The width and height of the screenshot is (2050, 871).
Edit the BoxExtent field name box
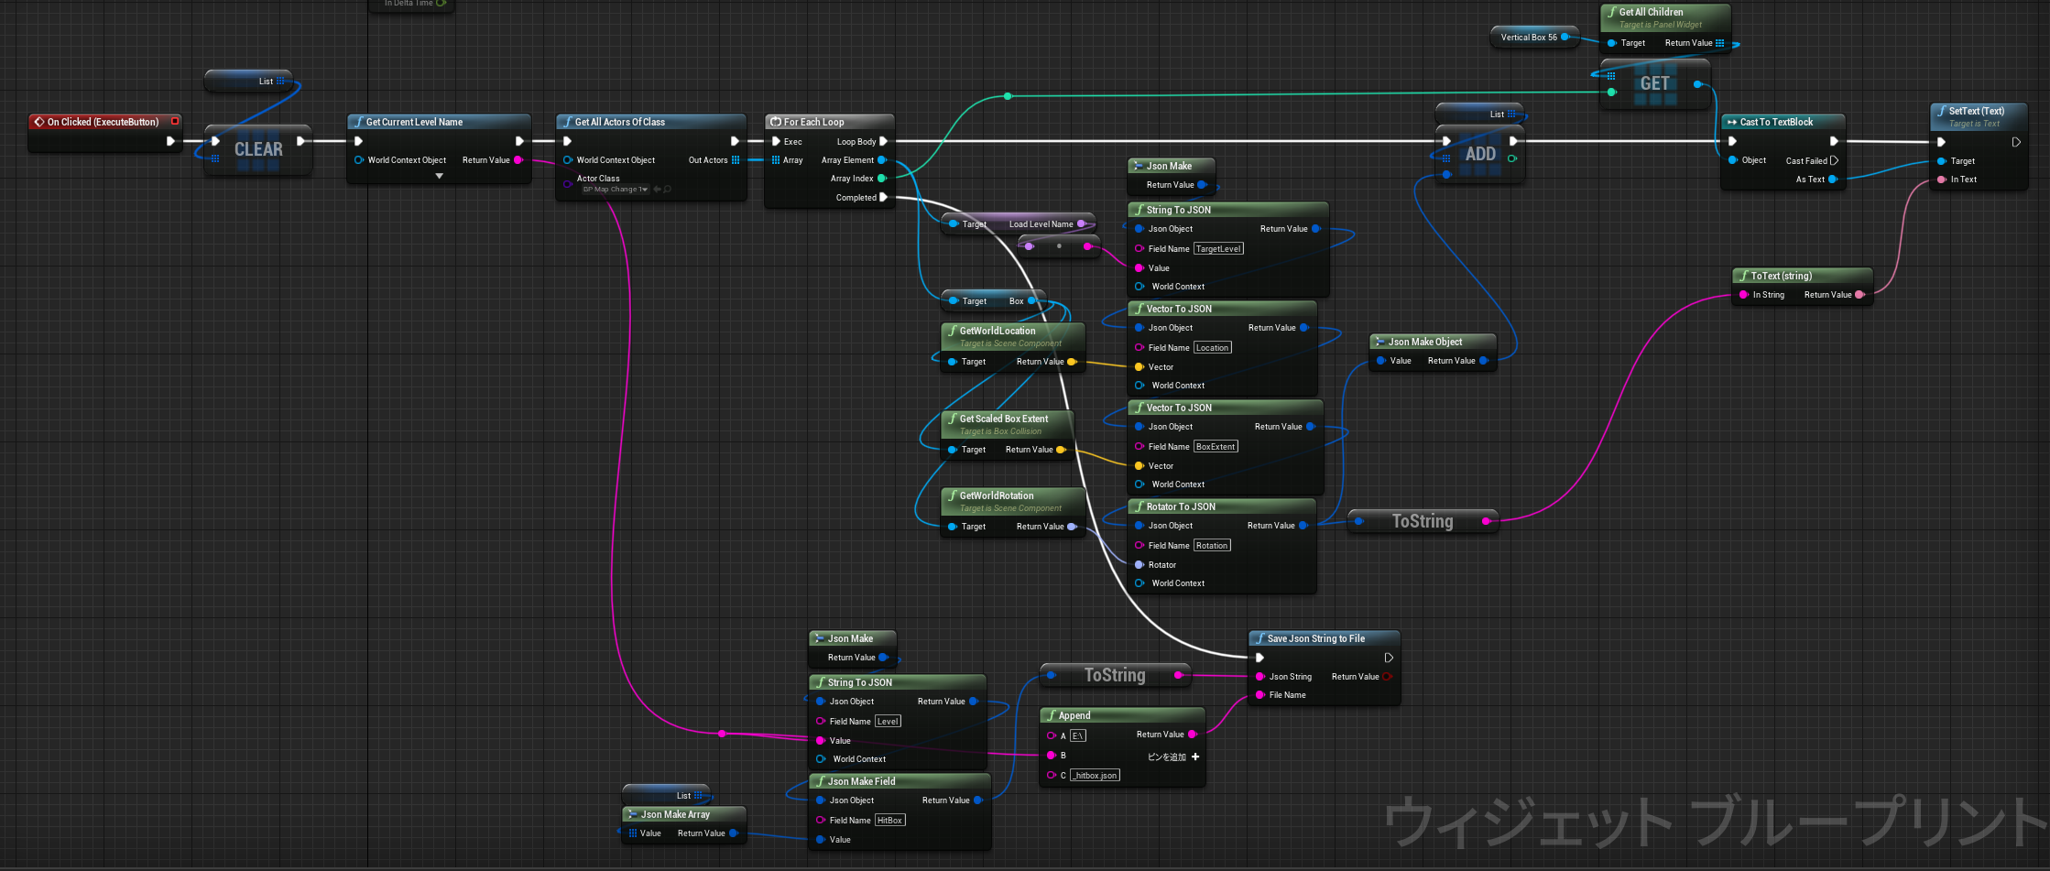coord(1216,447)
